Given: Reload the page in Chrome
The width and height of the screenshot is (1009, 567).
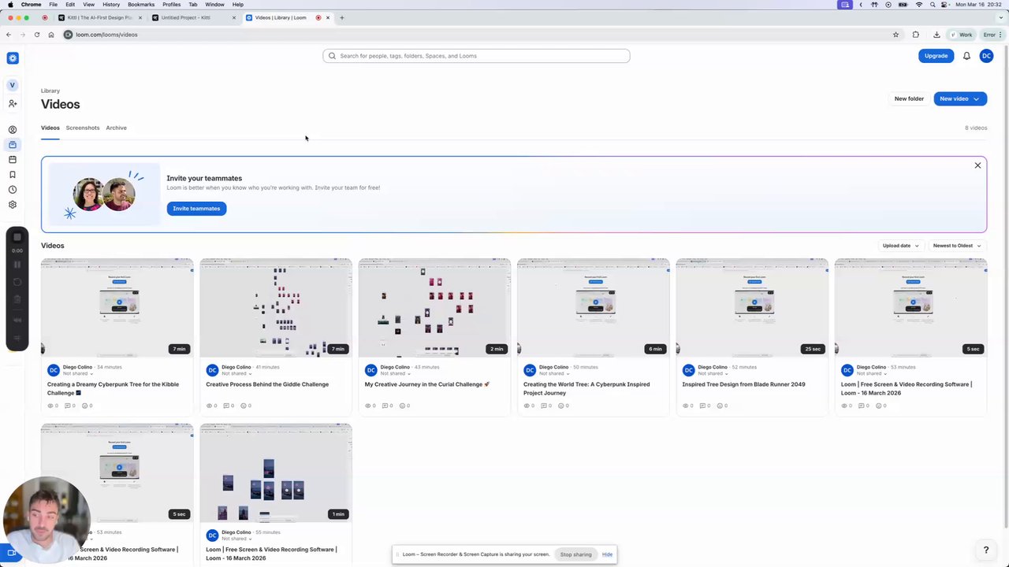Looking at the screenshot, I should 36,35.
